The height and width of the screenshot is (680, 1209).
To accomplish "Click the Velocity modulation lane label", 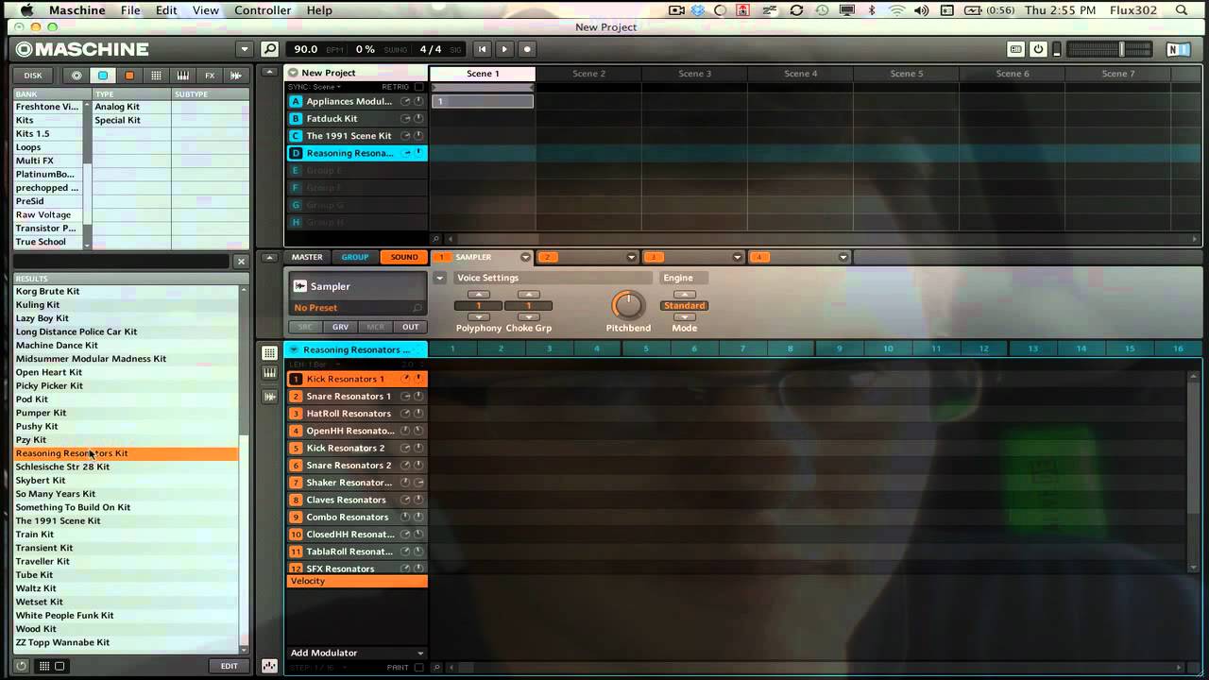I will [357, 581].
